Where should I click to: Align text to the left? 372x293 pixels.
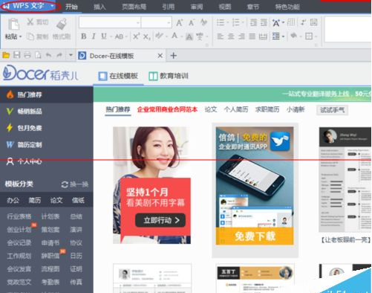click(x=220, y=36)
